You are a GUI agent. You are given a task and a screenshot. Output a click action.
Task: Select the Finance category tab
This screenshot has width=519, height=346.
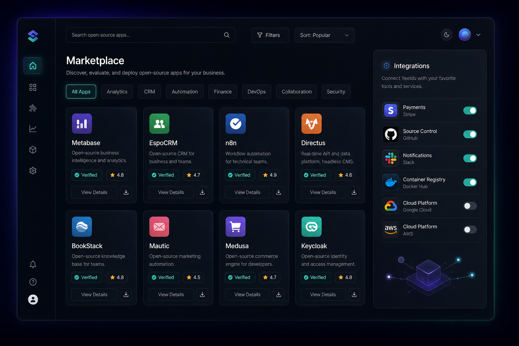coord(223,92)
